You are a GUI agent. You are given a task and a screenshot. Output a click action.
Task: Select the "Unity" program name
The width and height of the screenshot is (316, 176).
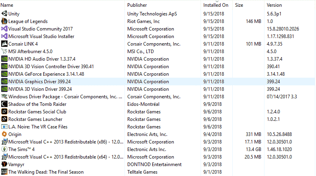(x=14, y=14)
